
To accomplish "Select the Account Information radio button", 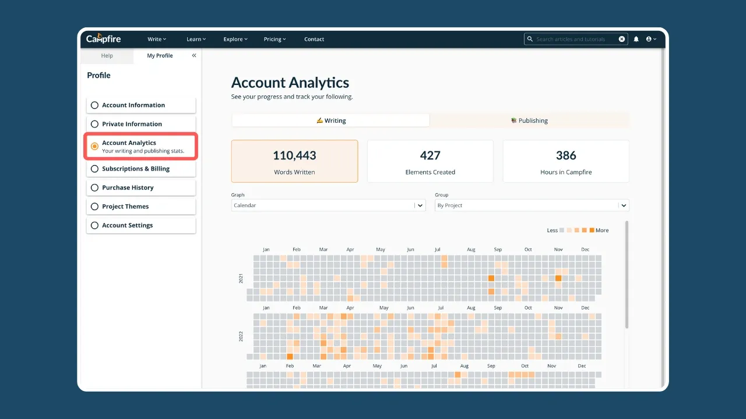I will [x=94, y=105].
